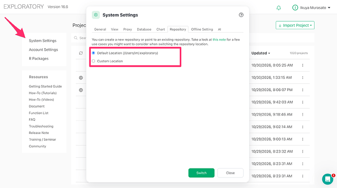This screenshot has width=337, height=188.
Task: Open Account Settings in sidebar
Action: [x=43, y=50]
